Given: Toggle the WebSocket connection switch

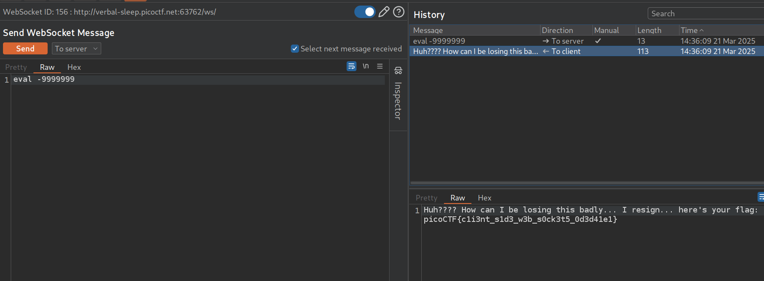Looking at the screenshot, I should pos(365,12).
